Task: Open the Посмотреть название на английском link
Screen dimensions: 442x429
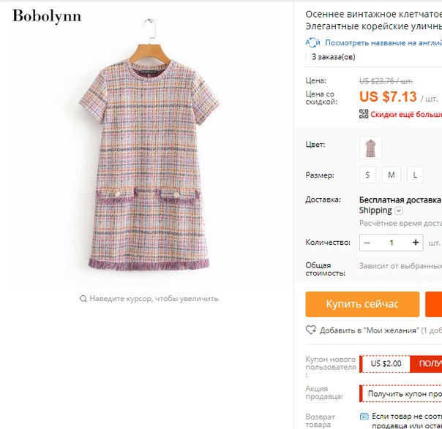Action: pos(383,43)
